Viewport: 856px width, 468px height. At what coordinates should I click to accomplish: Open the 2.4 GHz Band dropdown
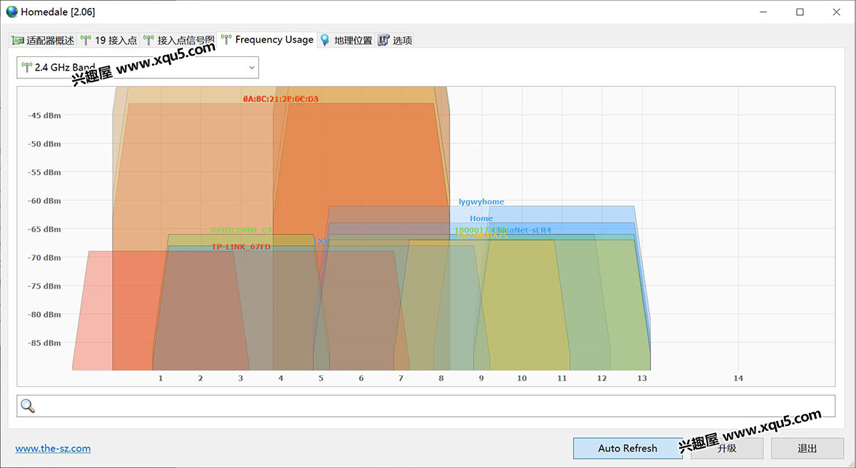(138, 68)
